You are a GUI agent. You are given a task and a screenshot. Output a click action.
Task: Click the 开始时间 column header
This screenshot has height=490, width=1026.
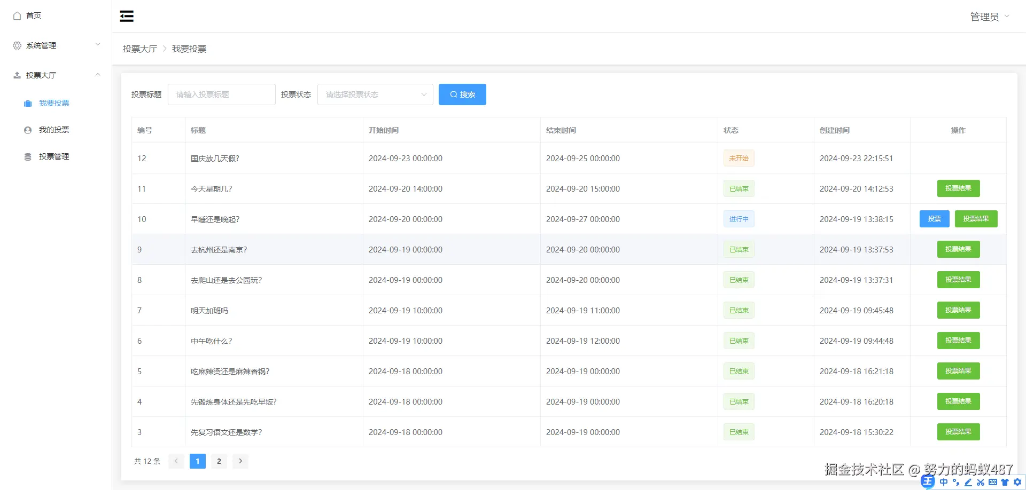(x=384, y=130)
